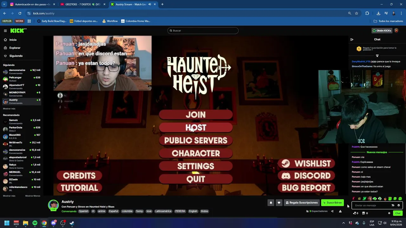Open davooxeneize channel with 16,1 mil viewers

coord(22,72)
